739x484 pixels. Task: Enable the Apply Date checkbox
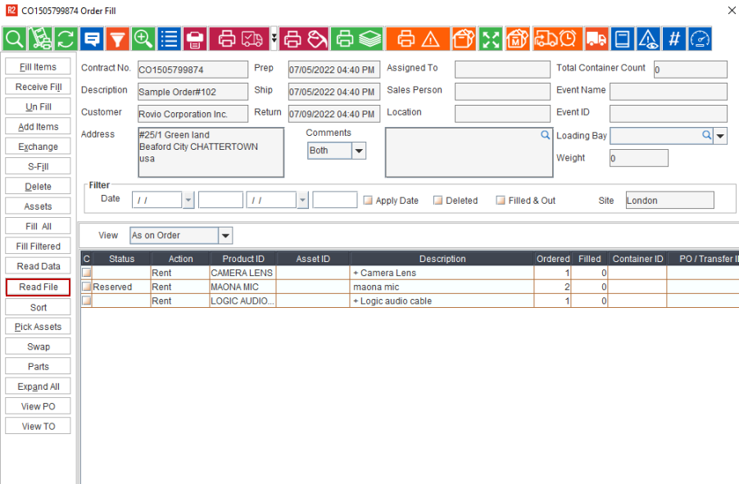click(368, 201)
